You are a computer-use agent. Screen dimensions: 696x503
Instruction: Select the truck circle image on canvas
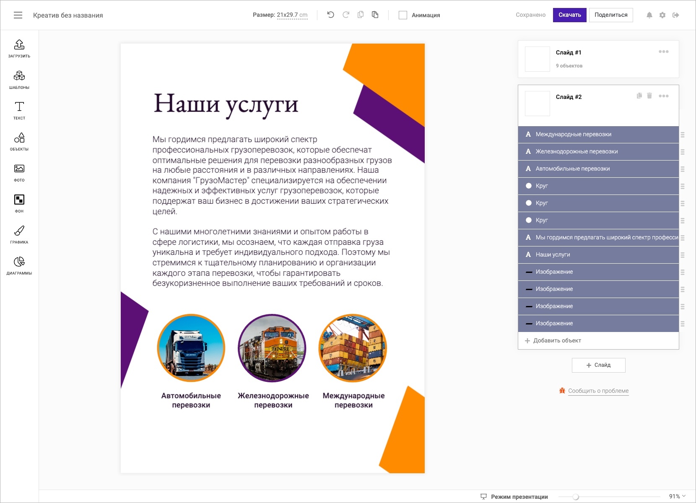[x=191, y=348]
